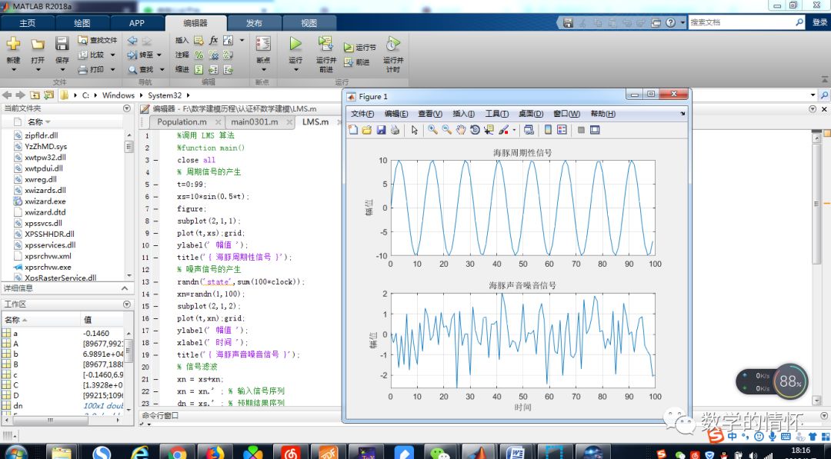Select Data Cursor tool in Figure 1
The height and width of the screenshot is (459, 831).
click(x=489, y=130)
